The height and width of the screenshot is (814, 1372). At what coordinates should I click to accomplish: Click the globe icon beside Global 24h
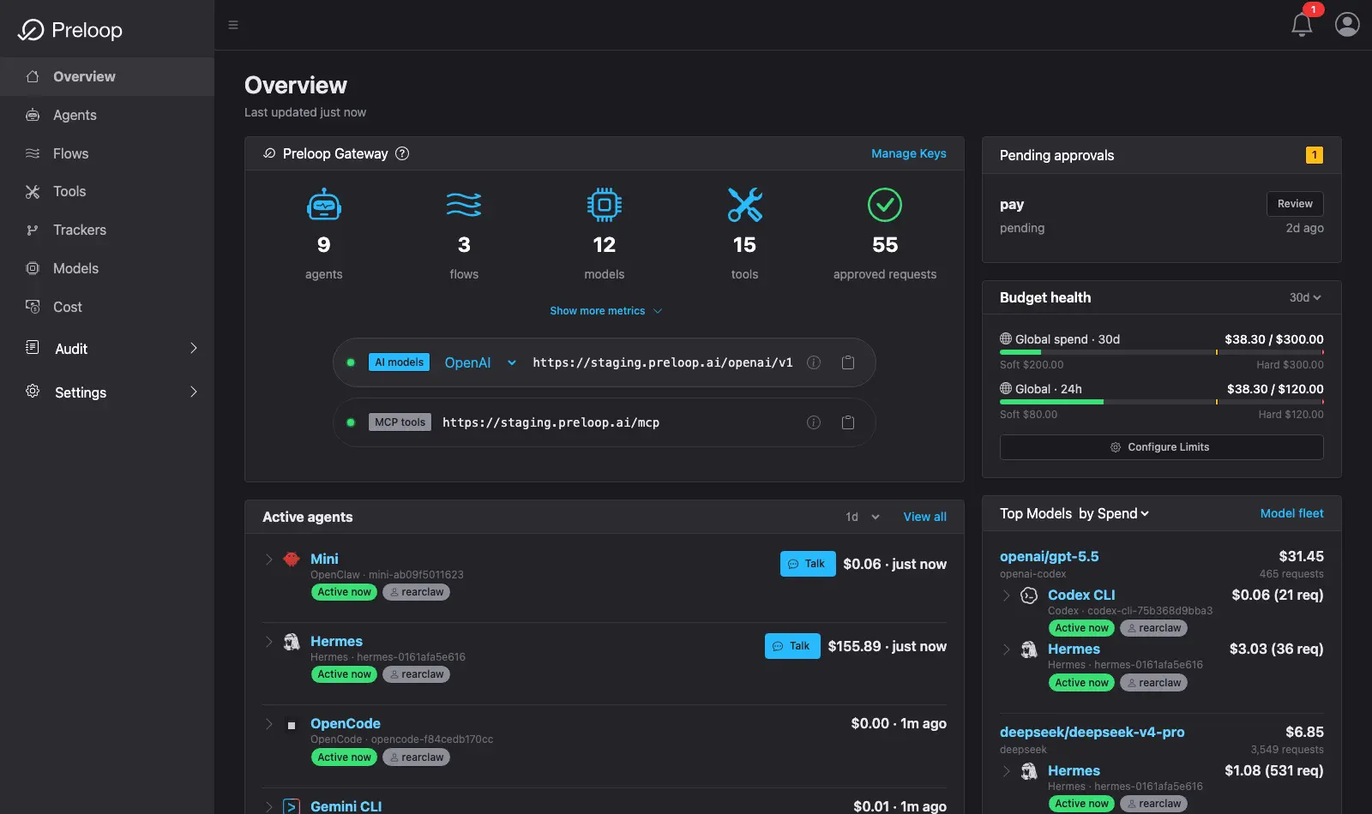click(x=1006, y=388)
